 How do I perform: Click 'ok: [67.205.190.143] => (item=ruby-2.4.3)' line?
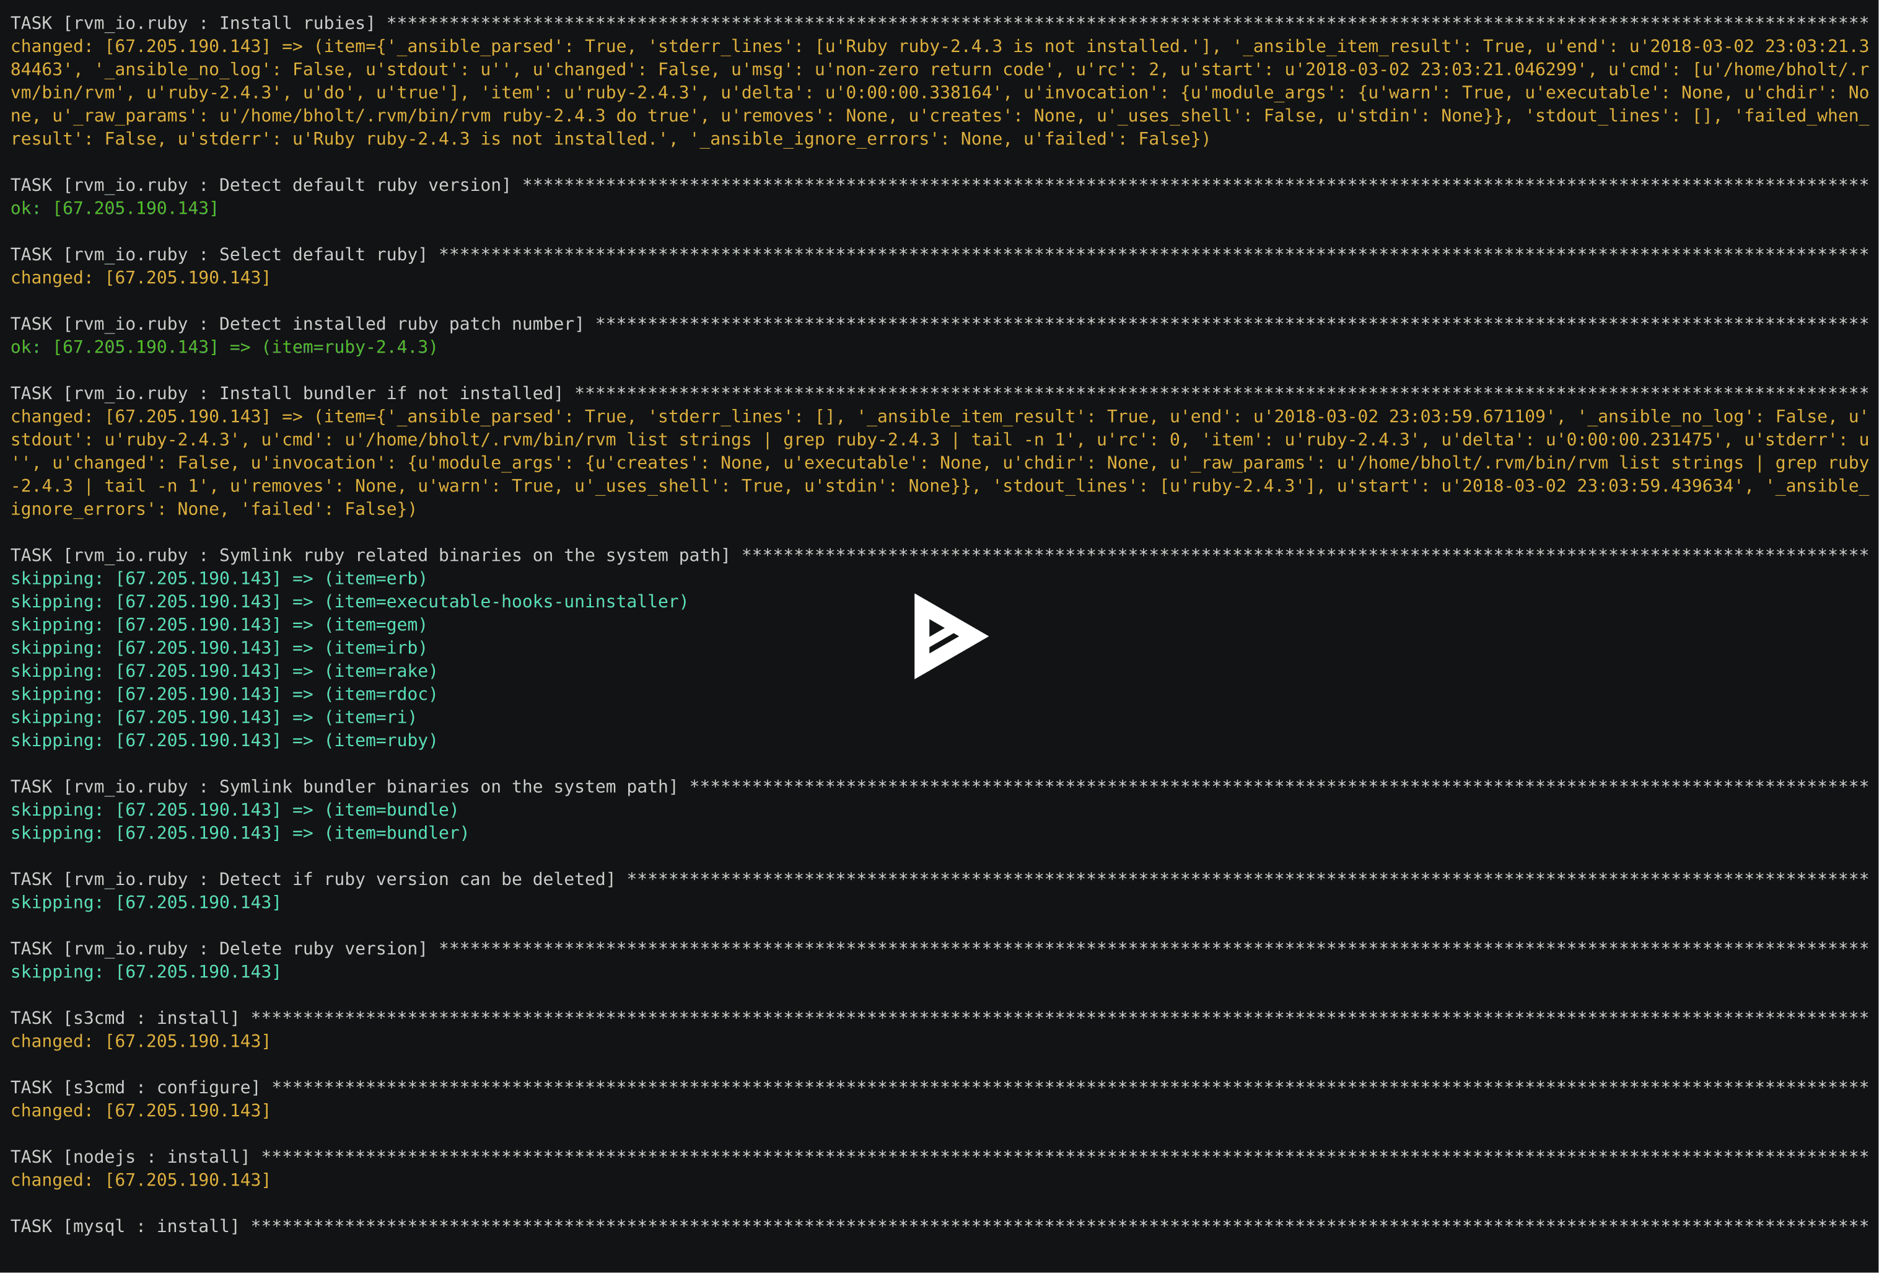(224, 347)
